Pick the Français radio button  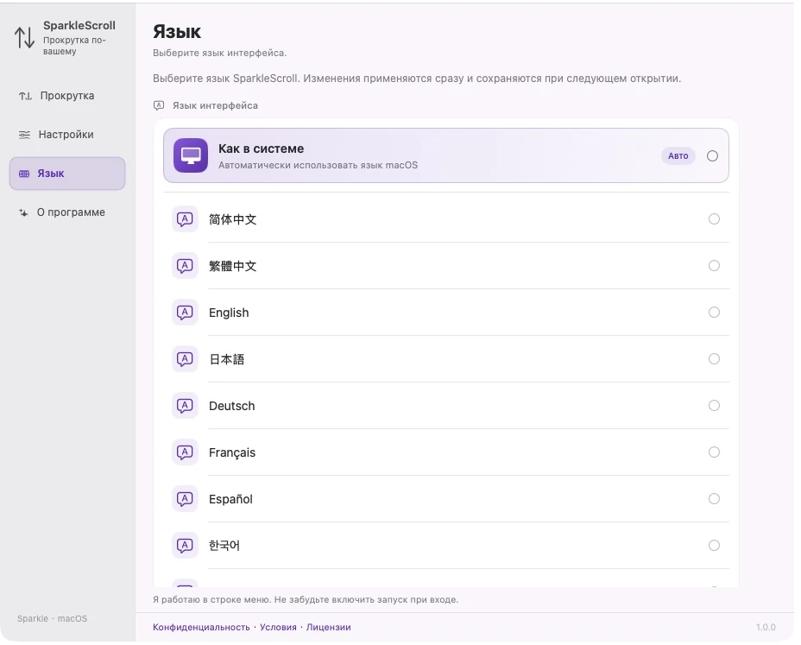714,452
